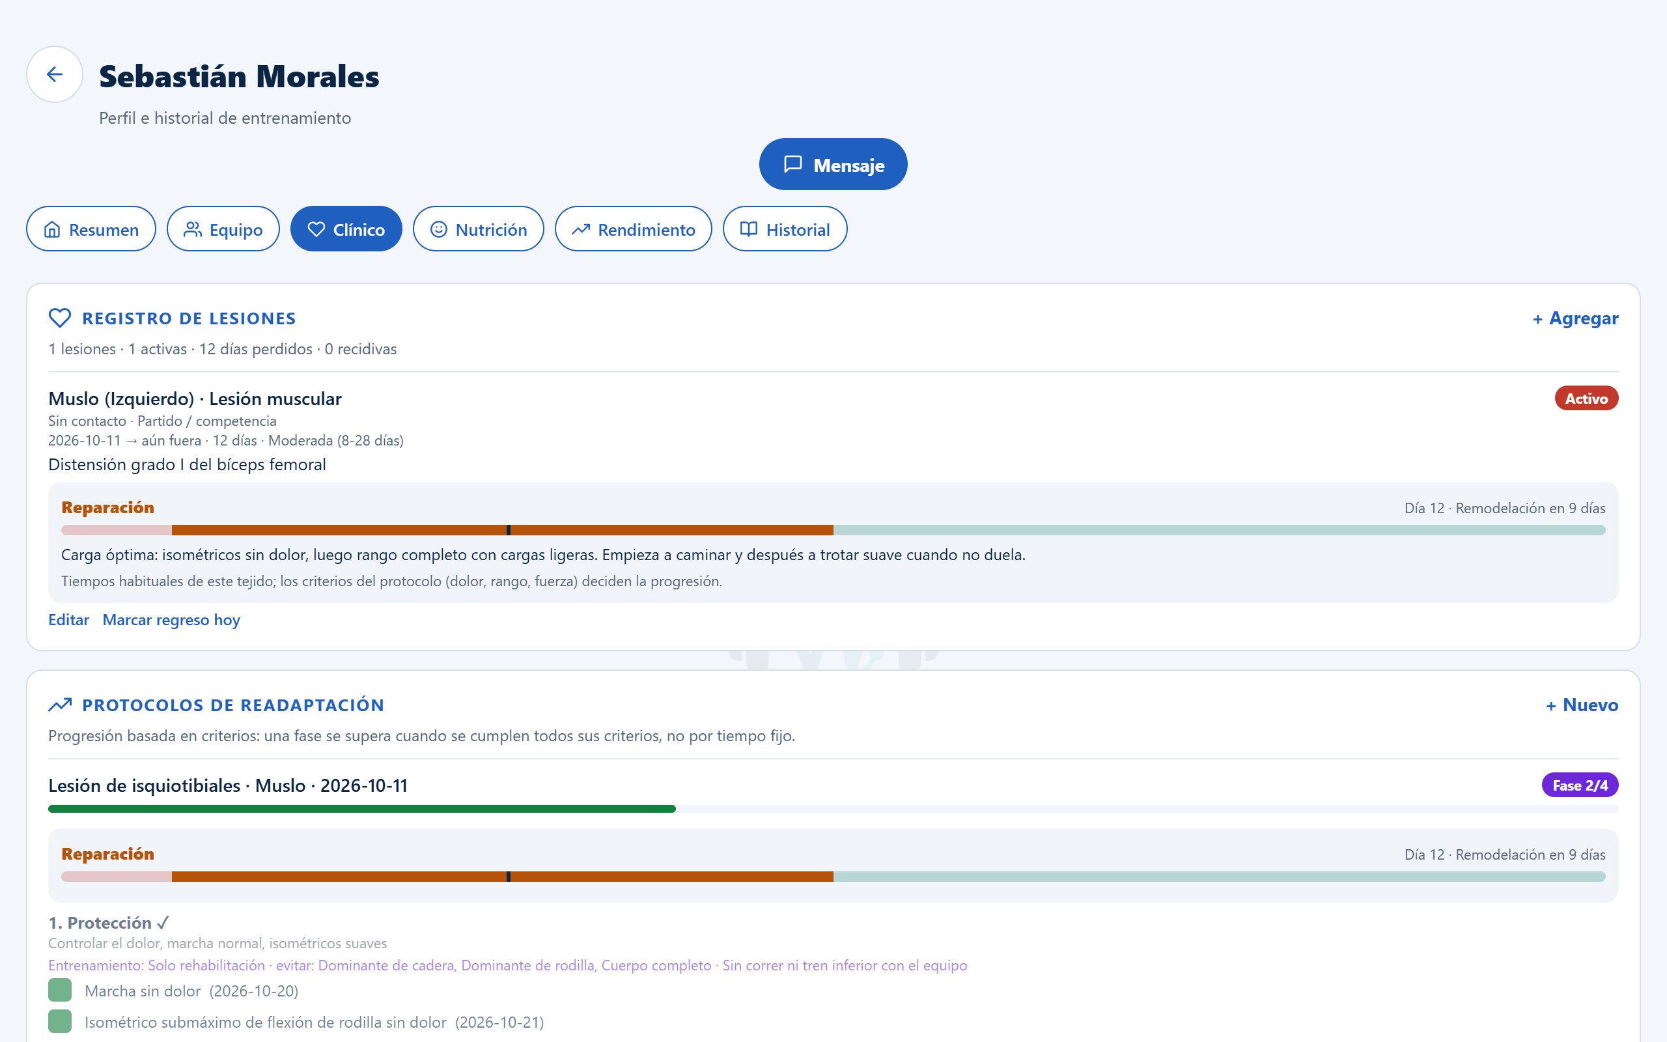Click Lesión de isquiotibiales protocol title
The width and height of the screenshot is (1667, 1042).
(228, 785)
